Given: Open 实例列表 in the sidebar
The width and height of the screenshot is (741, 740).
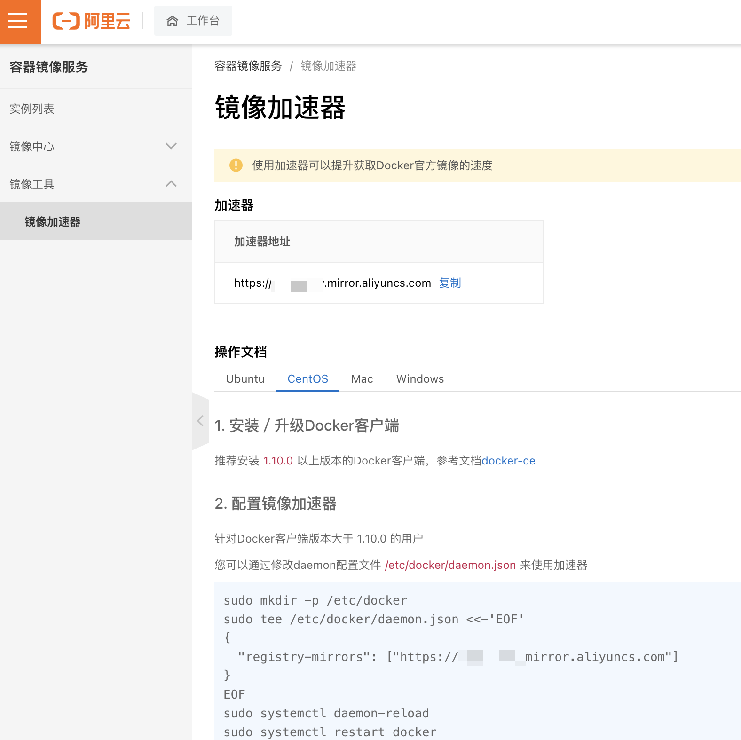Looking at the screenshot, I should click(96, 109).
